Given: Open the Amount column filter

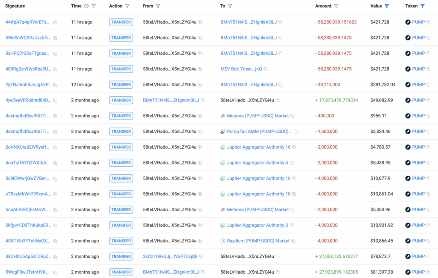Looking at the screenshot, I should (336, 6).
